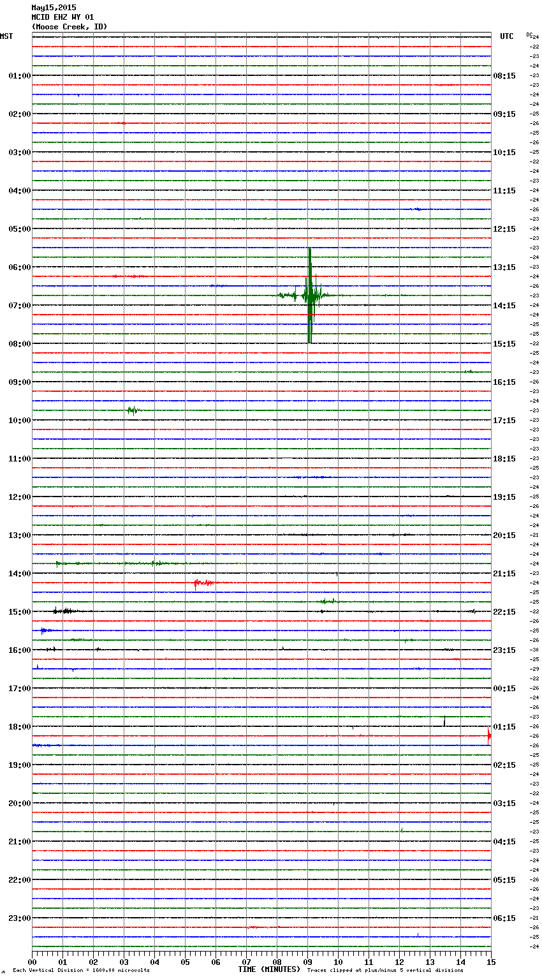The image size is (542, 979).
Task: Click the "13" tick on minutes axis
Action: 430,962
